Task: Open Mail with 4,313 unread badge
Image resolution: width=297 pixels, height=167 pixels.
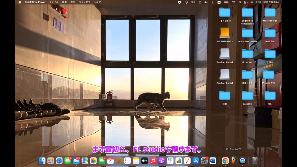Action: 76,161
